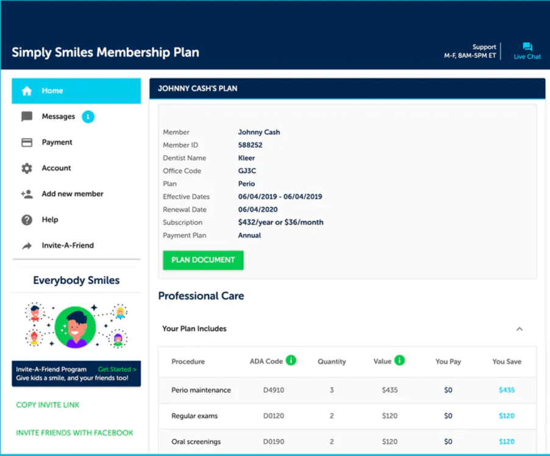550x456 pixels.
Task: Click the unread messages count badge
Action: coord(88,116)
